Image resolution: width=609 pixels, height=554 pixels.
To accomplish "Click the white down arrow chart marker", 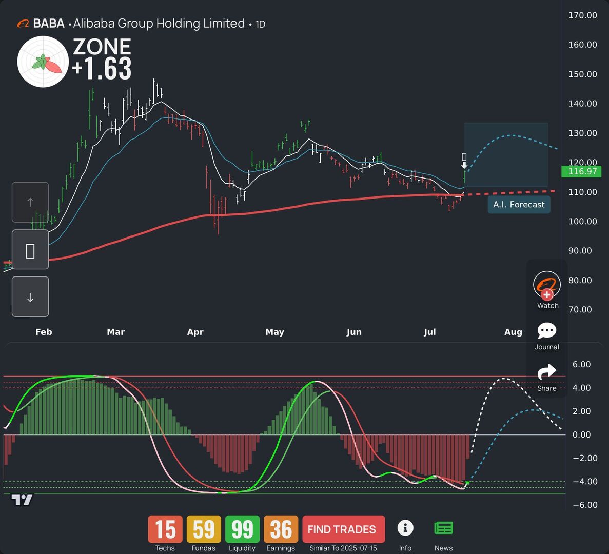I will pyautogui.click(x=464, y=165).
